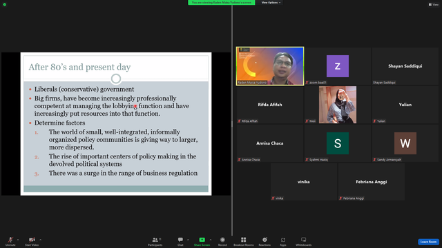Select Raden Maisa Yudono's video tile
This screenshot has width=442, height=248.
[270, 66]
